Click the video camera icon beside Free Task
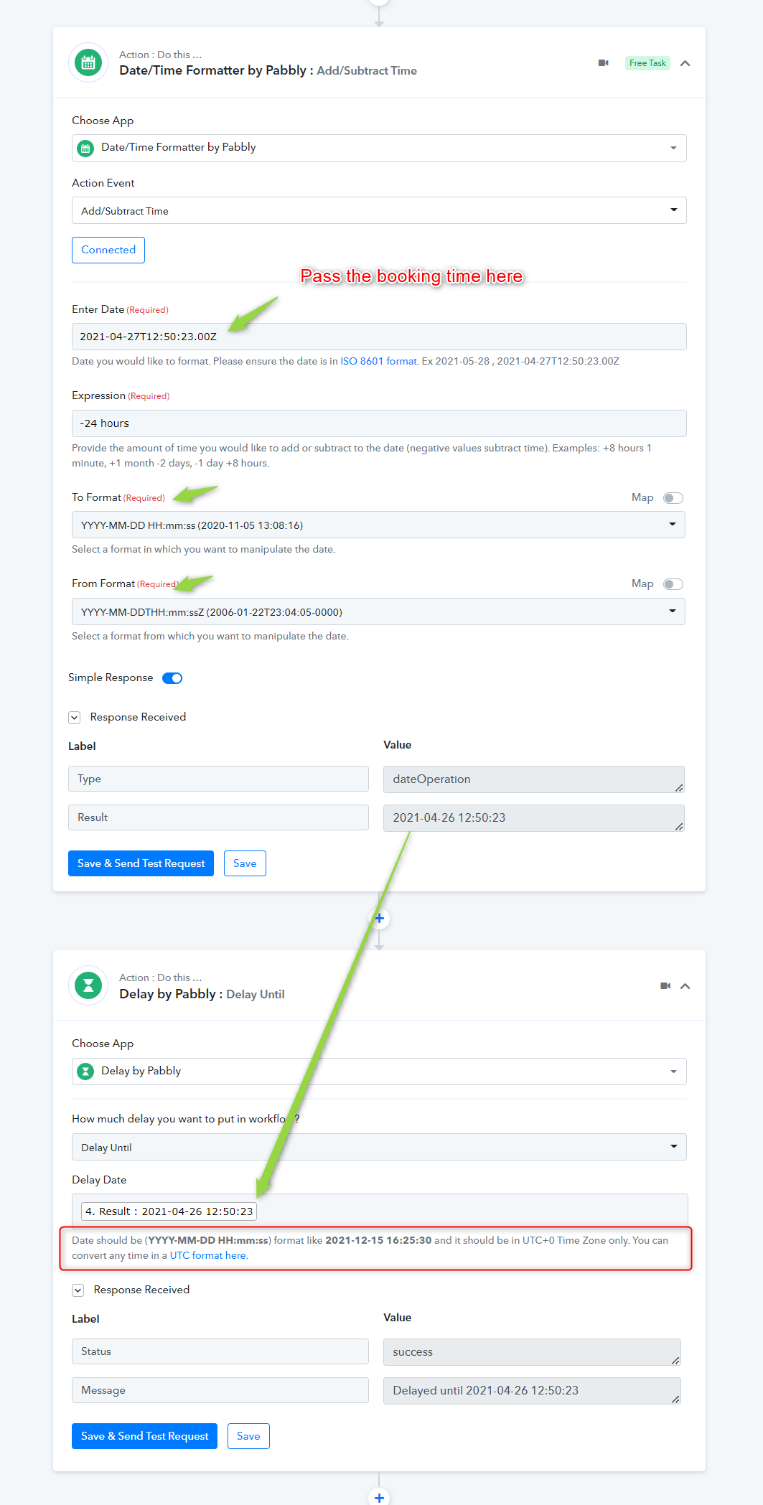The width and height of the screenshot is (763, 1505). pos(604,63)
